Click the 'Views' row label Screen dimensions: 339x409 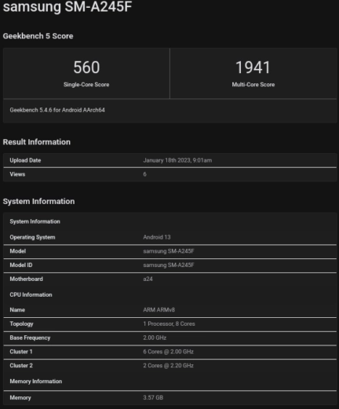coord(17,174)
